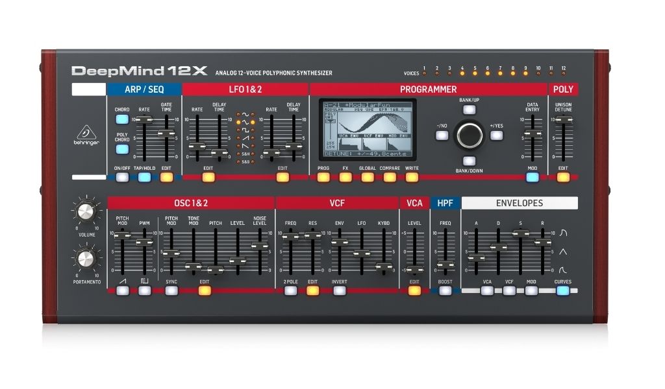Hit the COMPARE button
The width and height of the screenshot is (665, 389).
point(390,178)
